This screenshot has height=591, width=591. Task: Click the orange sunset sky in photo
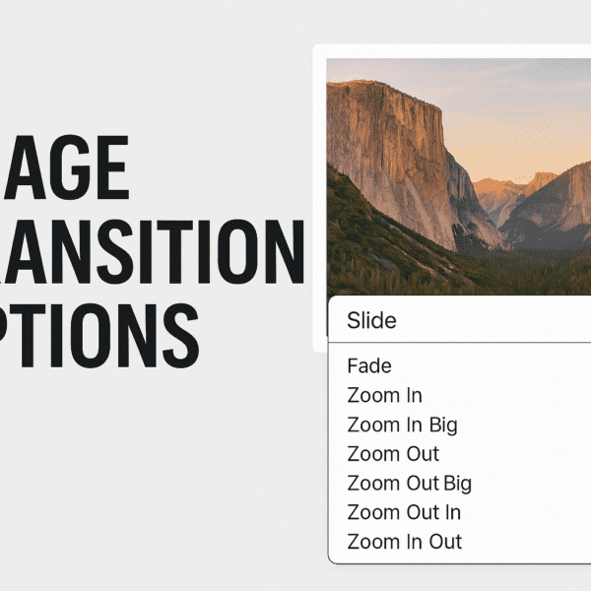point(520,136)
